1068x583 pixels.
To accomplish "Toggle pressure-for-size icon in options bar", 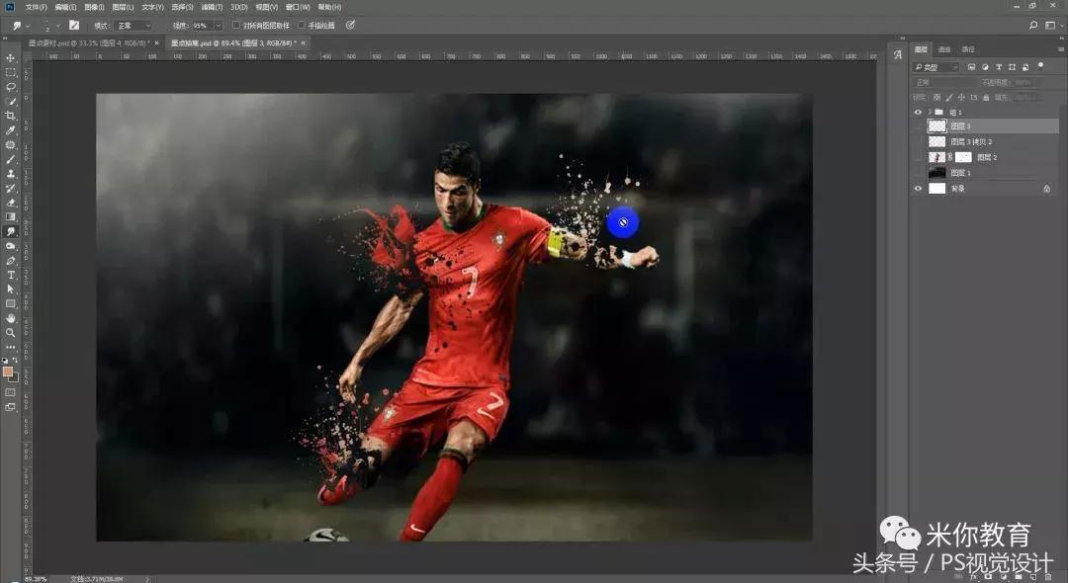I will coord(350,25).
